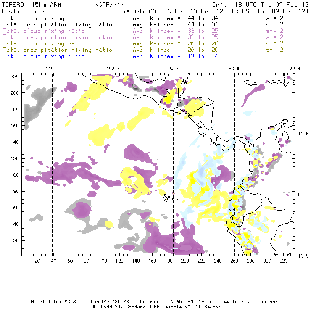Click the "70 W" longitude label
The width and height of the screenshot is (311, 311).
point(295,69)
